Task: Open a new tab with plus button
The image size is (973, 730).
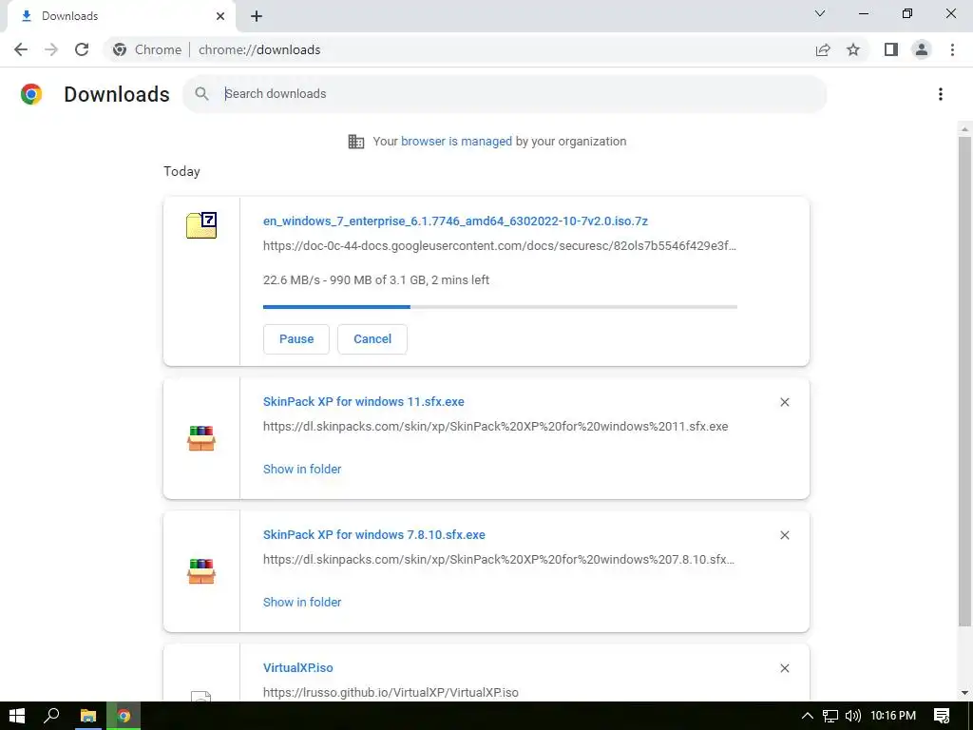Action: click(257, 16)
